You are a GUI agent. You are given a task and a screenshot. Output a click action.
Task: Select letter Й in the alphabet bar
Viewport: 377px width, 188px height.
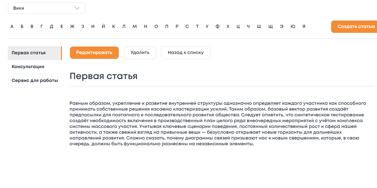(x=103, y=26)
